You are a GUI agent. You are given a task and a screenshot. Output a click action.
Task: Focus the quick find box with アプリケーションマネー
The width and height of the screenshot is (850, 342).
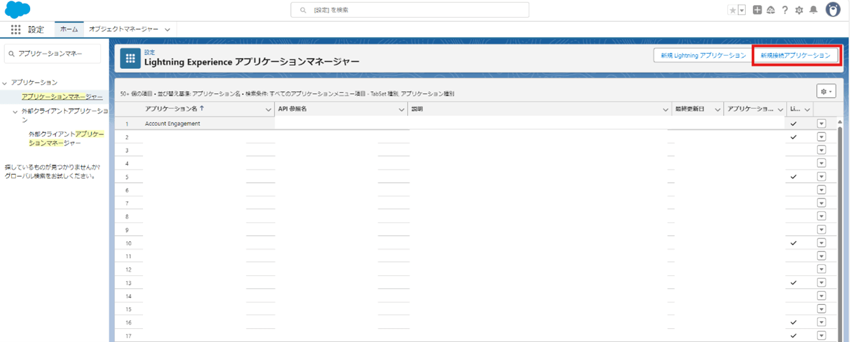pos(52,54)
